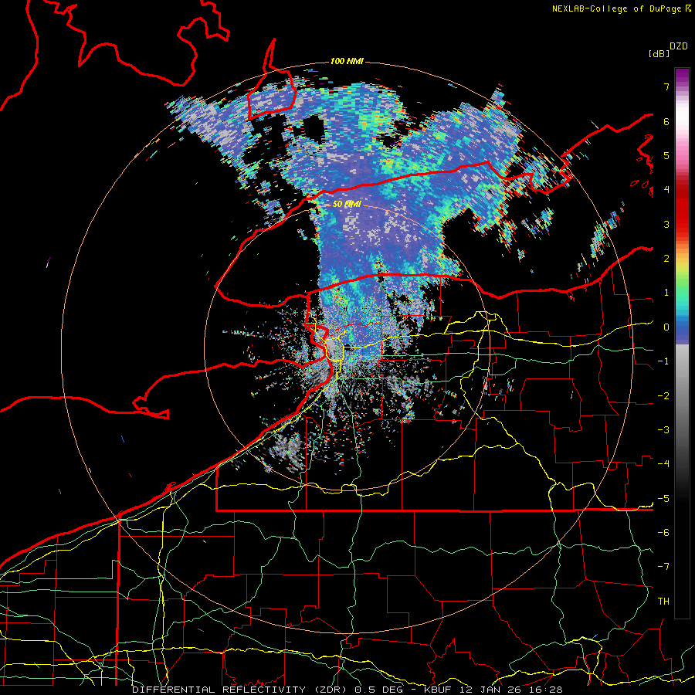Click the 7 dB label on the color scale
The width and height of the screenshot is (695, 695).
(666, 86)
